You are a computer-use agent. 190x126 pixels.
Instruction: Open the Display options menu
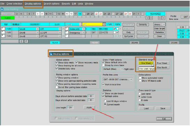coord(33,4)
